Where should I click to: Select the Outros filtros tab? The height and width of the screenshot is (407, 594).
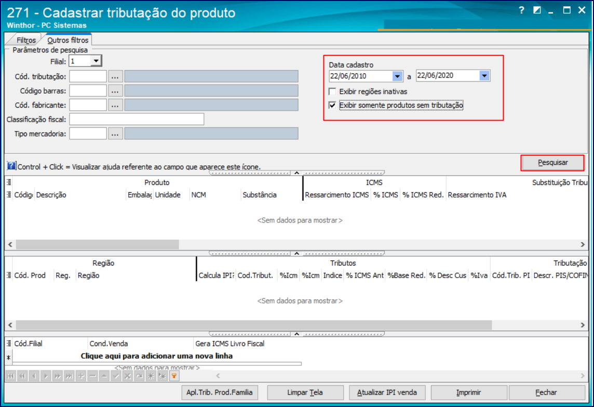pos(68,40)
